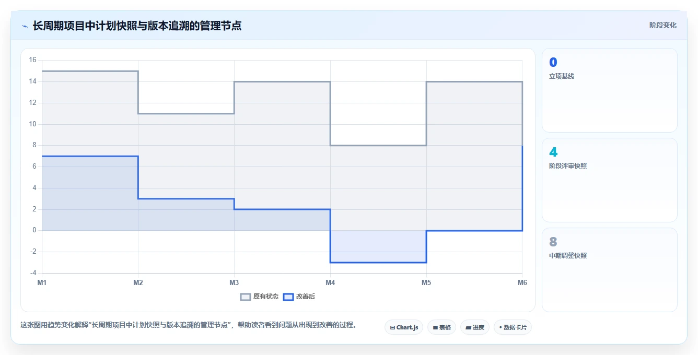This screenshot has width=698, height=355.
Task: Open the 阶段评审快照 stat card
Action: [610, 180]
